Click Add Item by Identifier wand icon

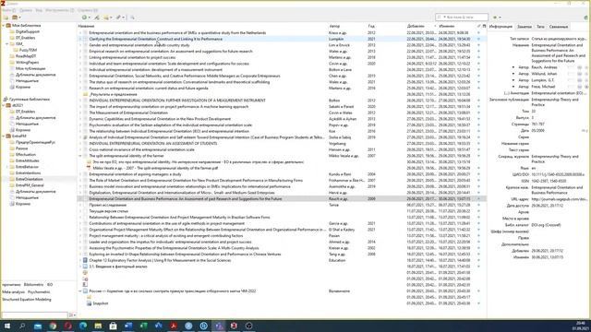click(97, 18)
